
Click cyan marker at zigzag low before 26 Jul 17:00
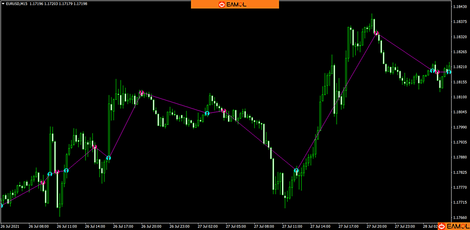[x=109, y=158]
